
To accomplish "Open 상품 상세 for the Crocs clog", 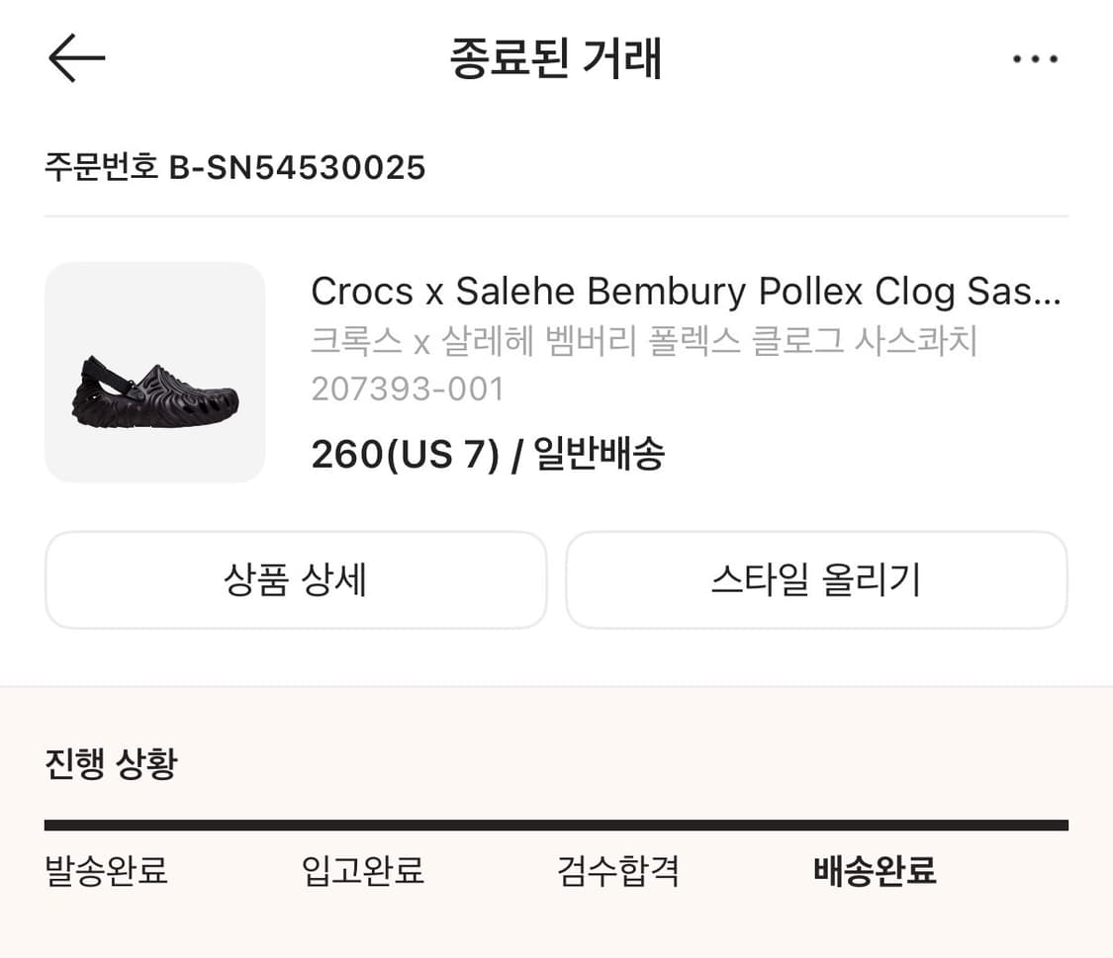I will pyautogui.click(x=294, y=580).
